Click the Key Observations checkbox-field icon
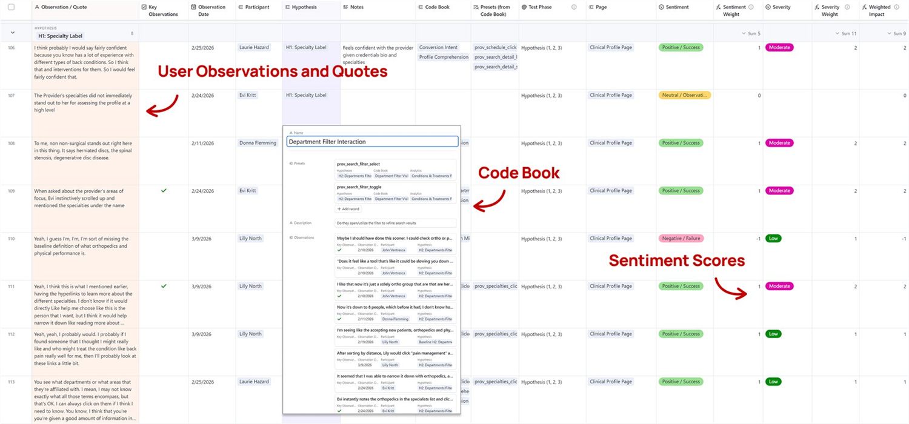This screenshot has height=424, width=909. pyautogui.click(x=144, y=7)
